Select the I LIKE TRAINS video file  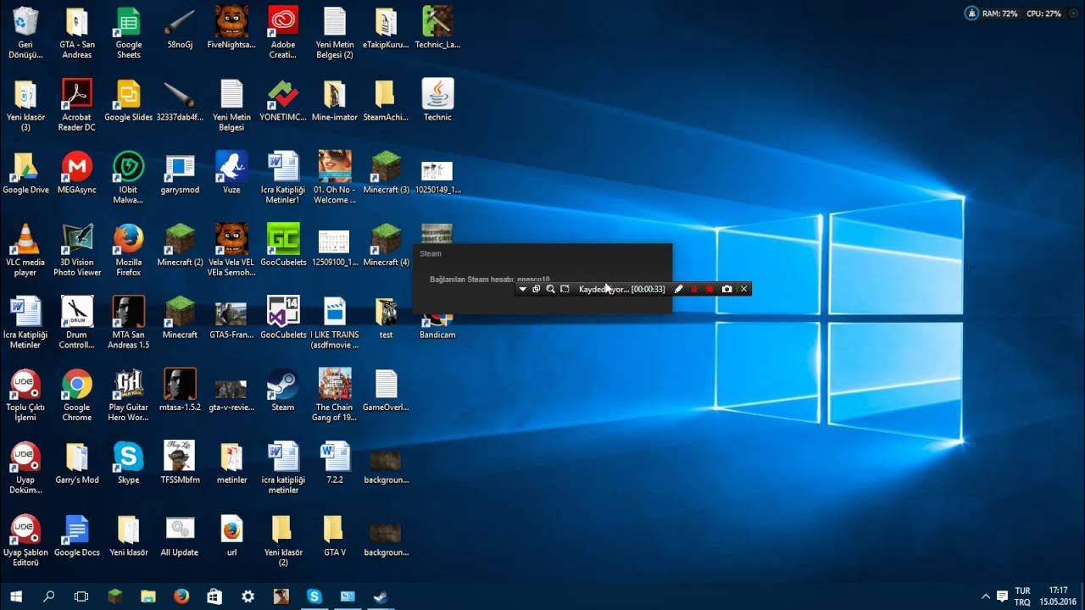pyautogui.click(x=335, y=323)
